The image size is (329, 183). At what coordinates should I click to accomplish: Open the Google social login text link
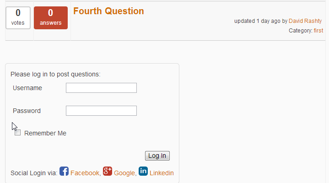tap(124, 173)
